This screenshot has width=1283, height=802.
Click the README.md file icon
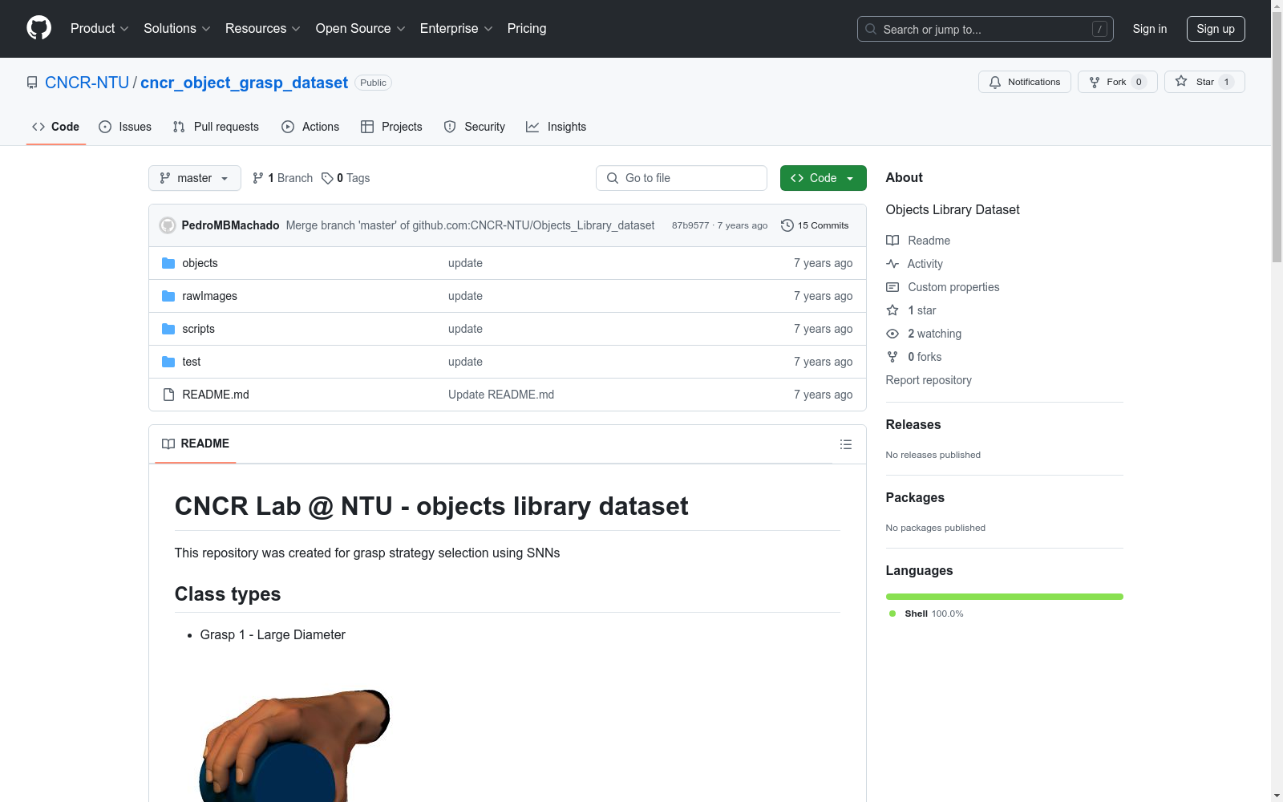(x=168, y=395)
